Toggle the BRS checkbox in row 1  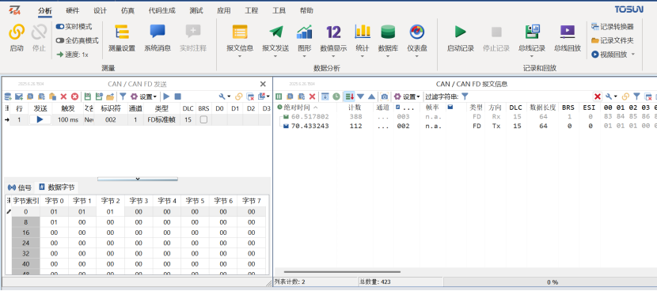pyautogui.click(x=203, y=119)
